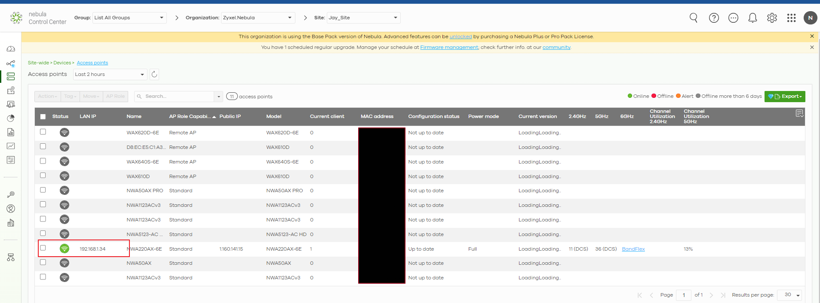Dismiss the scheduled upgrade banner
This screenshot has height=303, width=820.
[812, 47]
